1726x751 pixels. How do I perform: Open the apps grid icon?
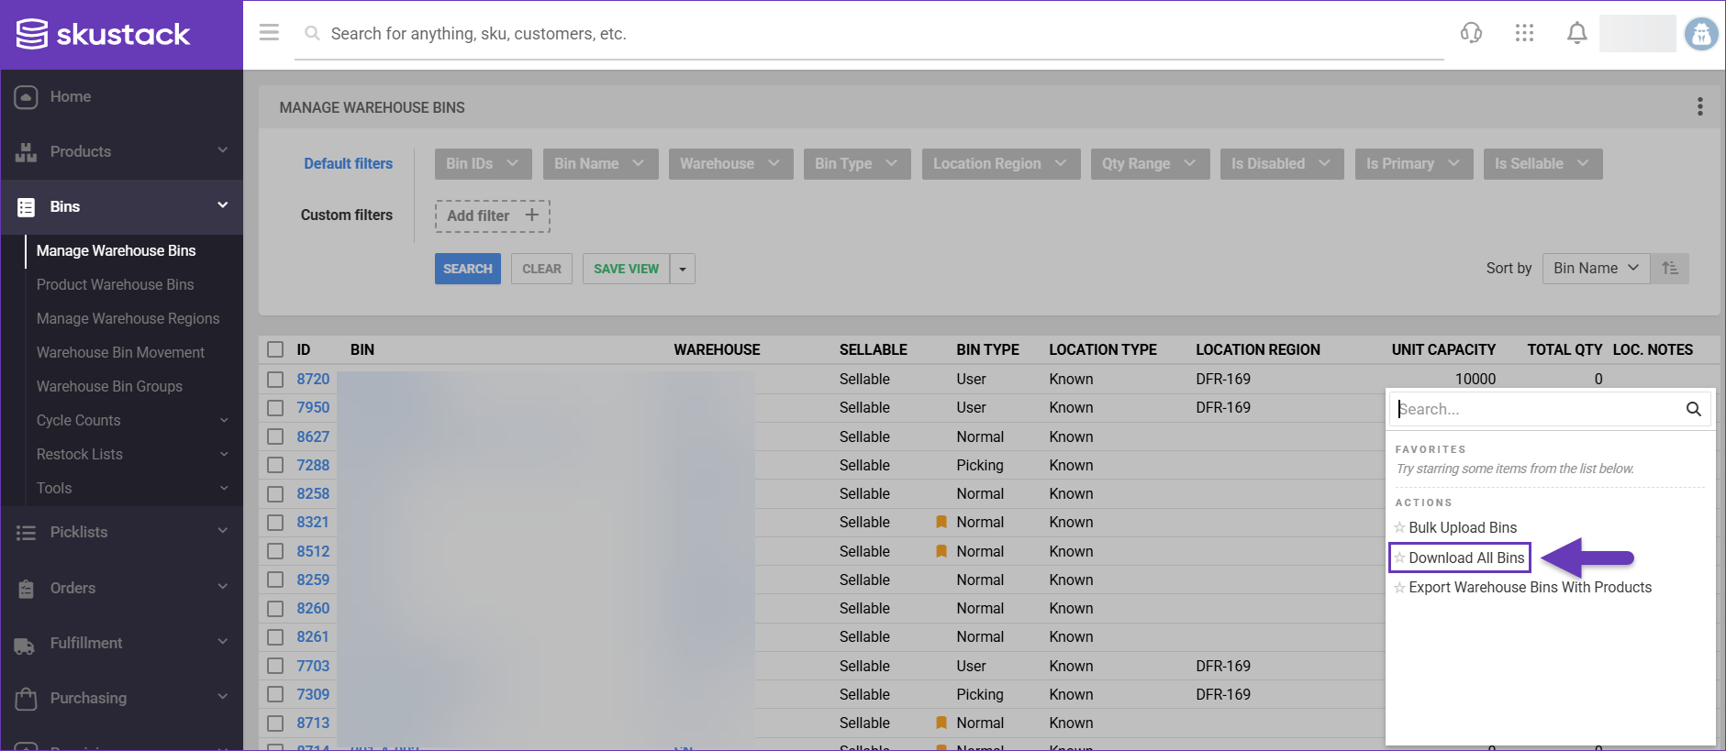[x=1524, y=33]
